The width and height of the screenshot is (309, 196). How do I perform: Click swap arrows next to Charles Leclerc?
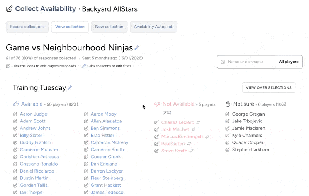(198, 122)
